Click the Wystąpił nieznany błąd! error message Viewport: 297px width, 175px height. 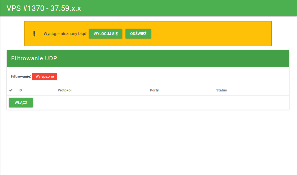pyautogui.click(x=66, y=34)
